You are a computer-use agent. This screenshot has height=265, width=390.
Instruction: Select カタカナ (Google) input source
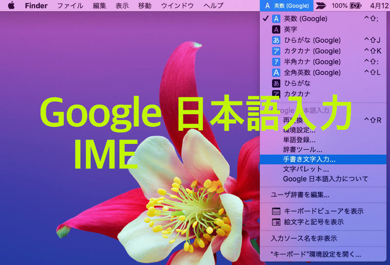[x=323, y=51]
